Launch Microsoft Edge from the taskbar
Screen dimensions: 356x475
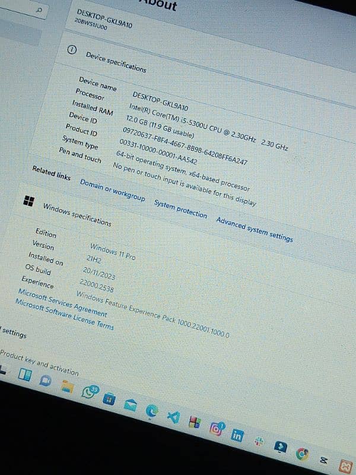coord(152,409)
